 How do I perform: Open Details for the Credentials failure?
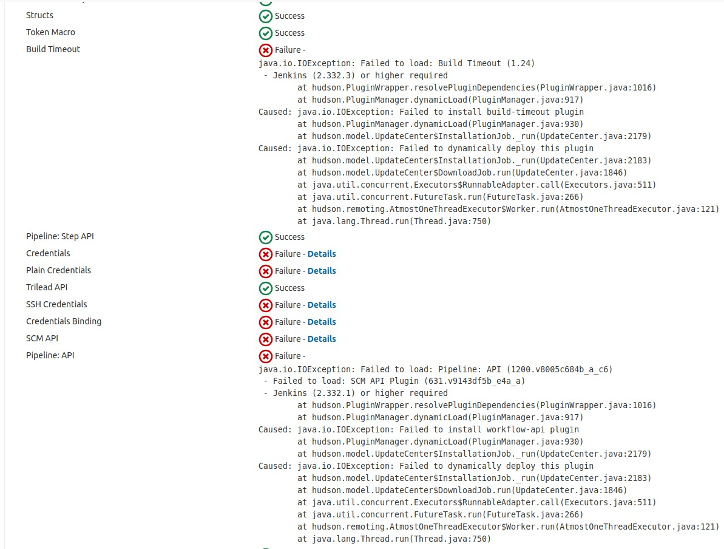coord(321,254)
